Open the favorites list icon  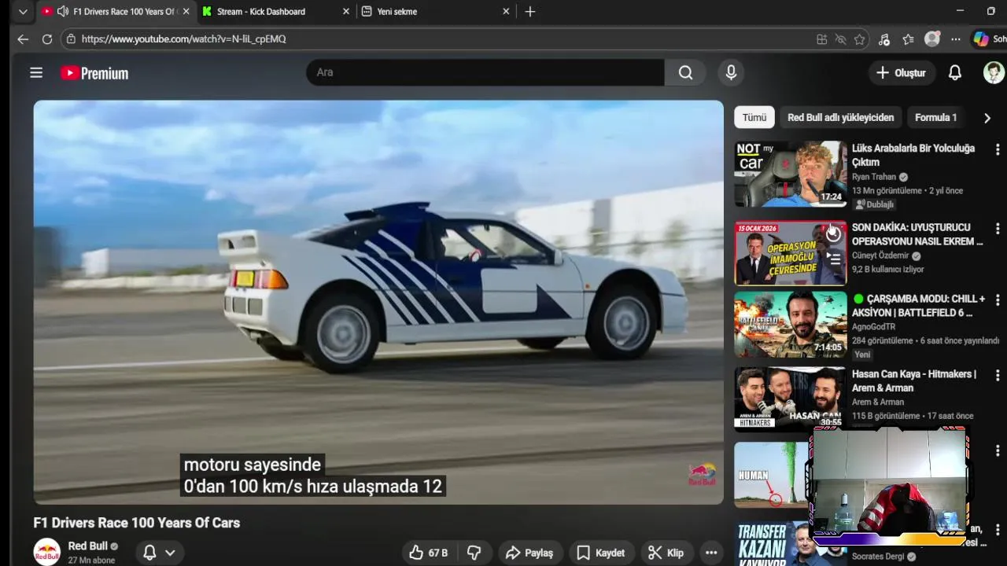(908, 39)
